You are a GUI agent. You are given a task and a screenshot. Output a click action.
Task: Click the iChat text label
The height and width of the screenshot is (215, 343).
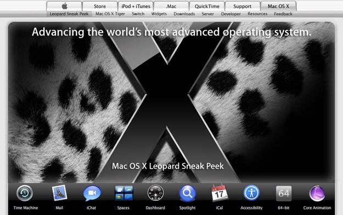point(91,208)
